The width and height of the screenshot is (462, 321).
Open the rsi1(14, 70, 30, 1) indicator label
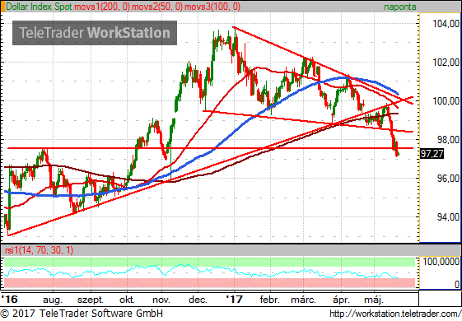(39, 250)
